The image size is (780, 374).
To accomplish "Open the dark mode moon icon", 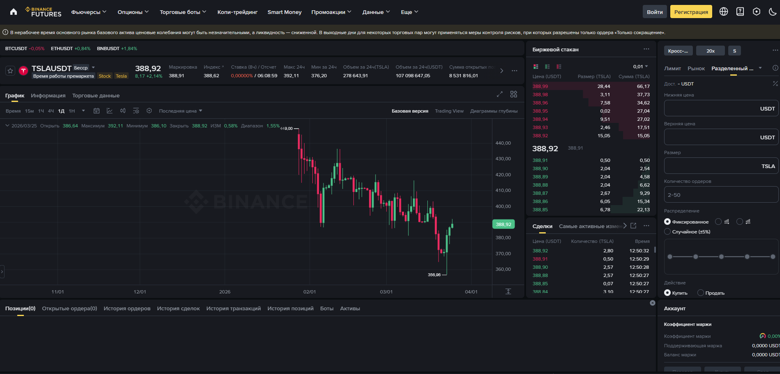I will coord(773,12).
